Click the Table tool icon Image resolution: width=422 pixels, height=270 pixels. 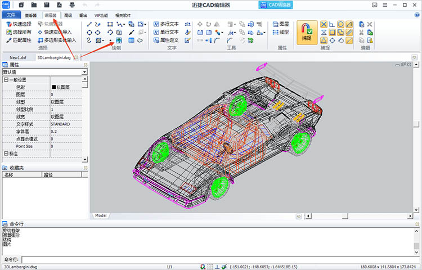click(131, 40)
